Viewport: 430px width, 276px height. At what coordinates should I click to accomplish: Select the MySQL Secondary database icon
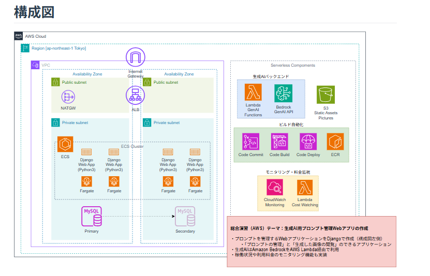[185, 217]
